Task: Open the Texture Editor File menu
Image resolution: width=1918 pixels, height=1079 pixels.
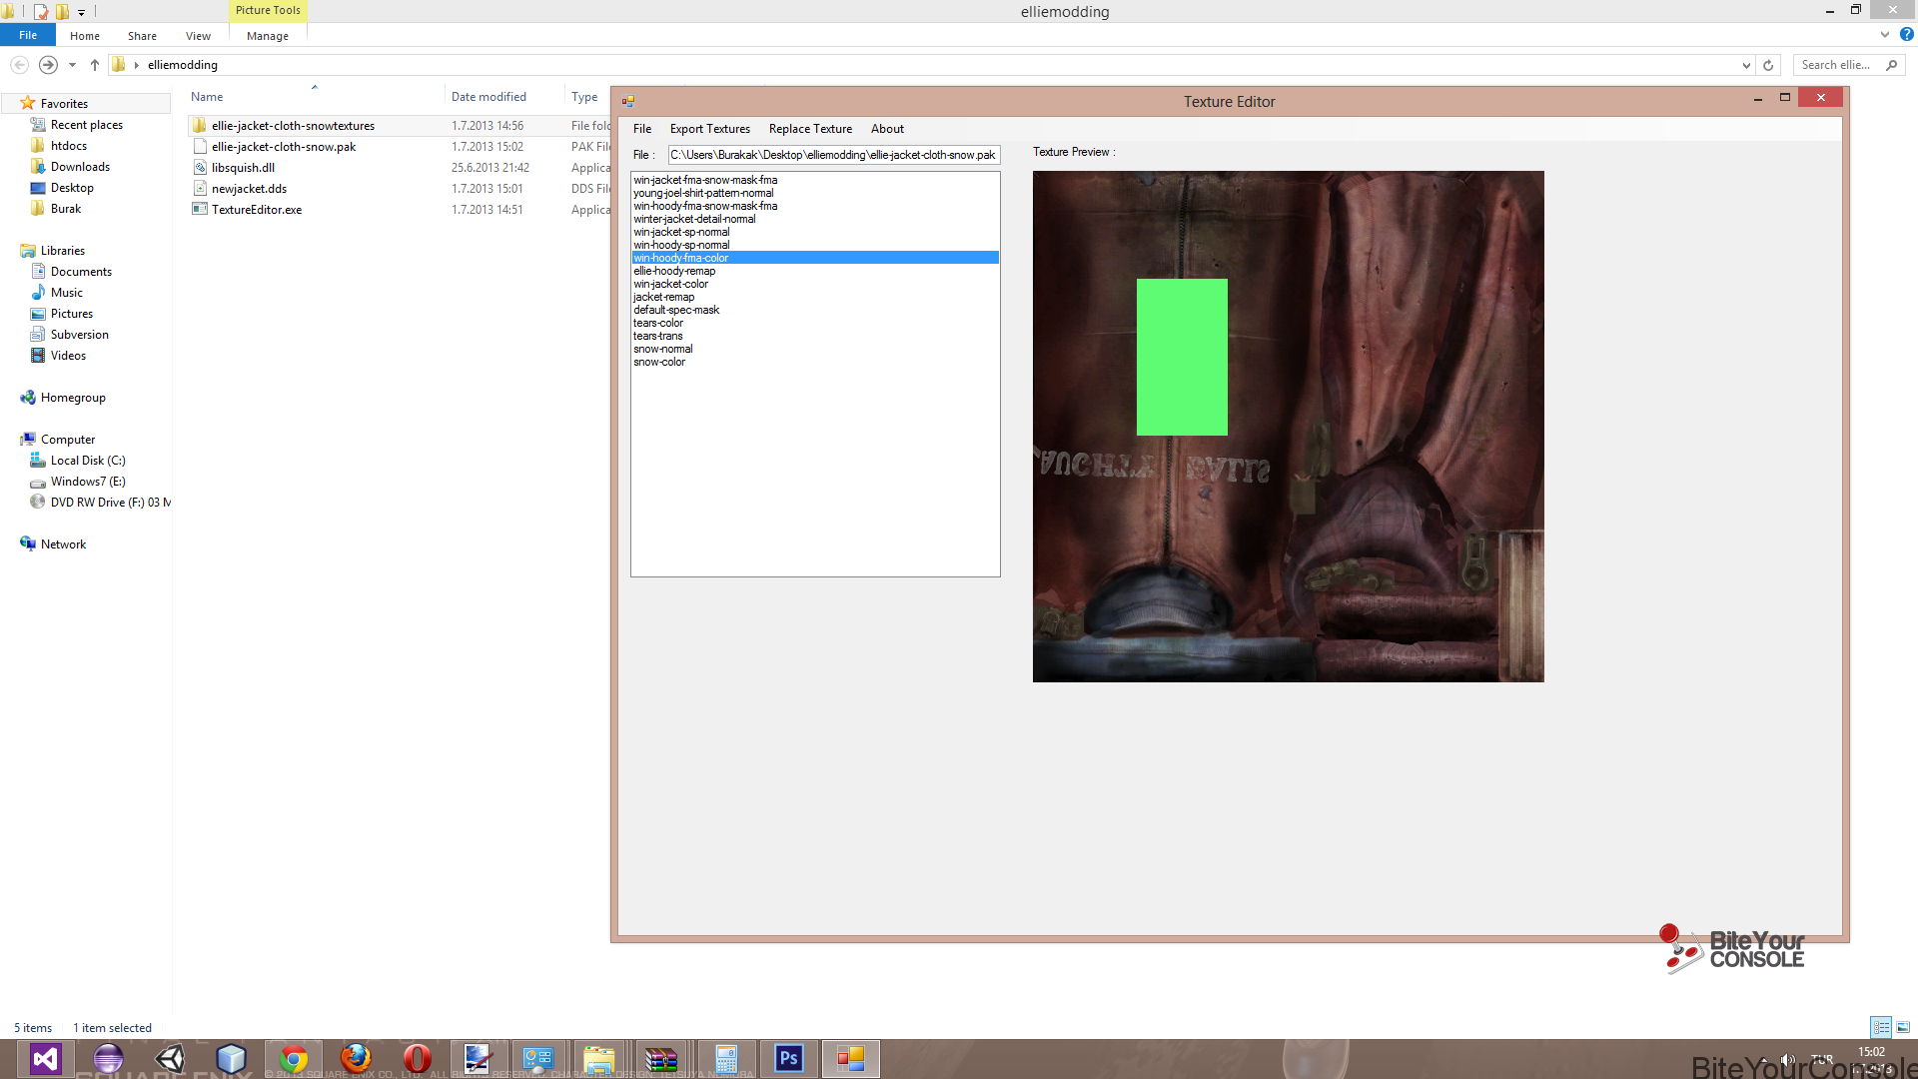Action: point(642,129)
